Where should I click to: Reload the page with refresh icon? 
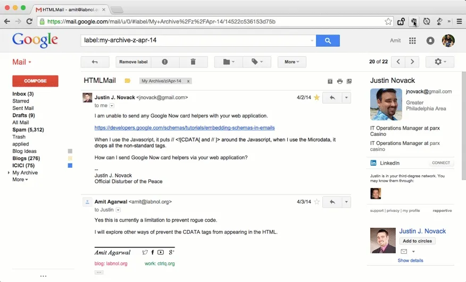click(29, 21)
